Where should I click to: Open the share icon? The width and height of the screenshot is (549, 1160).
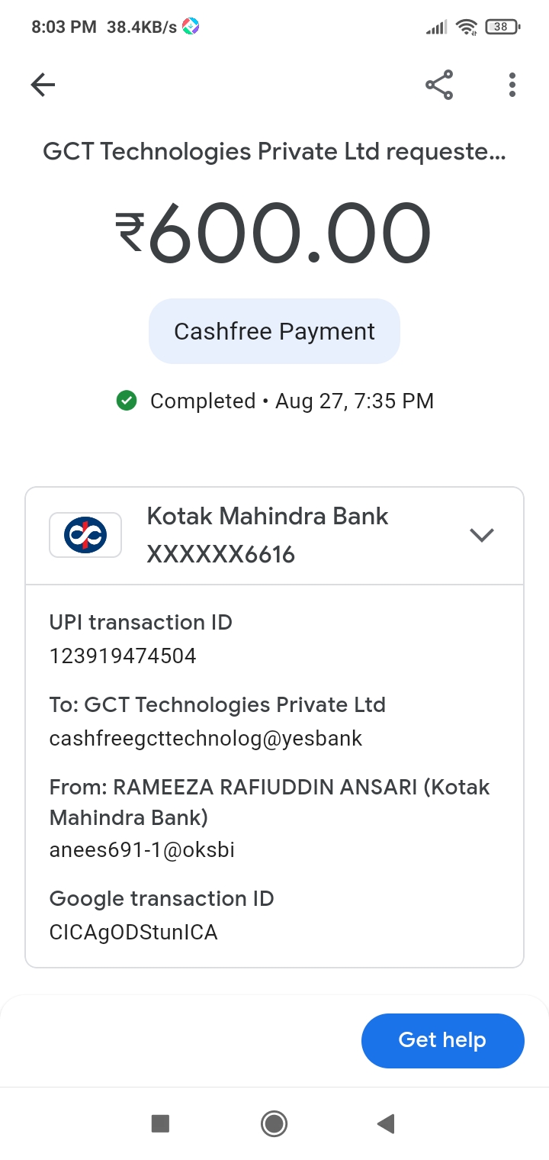pos(439,85)
